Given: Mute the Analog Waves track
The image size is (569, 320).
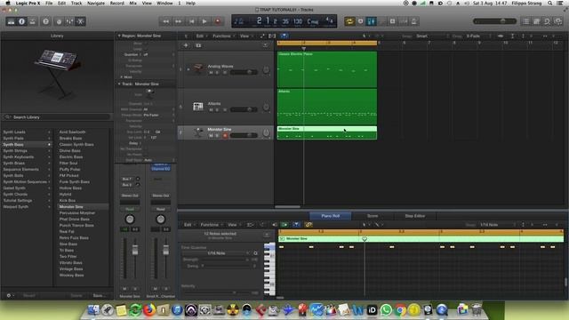Looking at the screenshot, I should click(x=211, y=73).
